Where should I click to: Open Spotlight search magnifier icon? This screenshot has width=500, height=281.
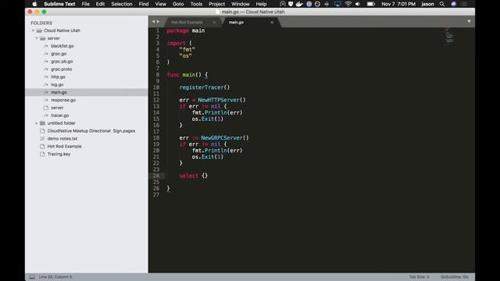(442, 4)
